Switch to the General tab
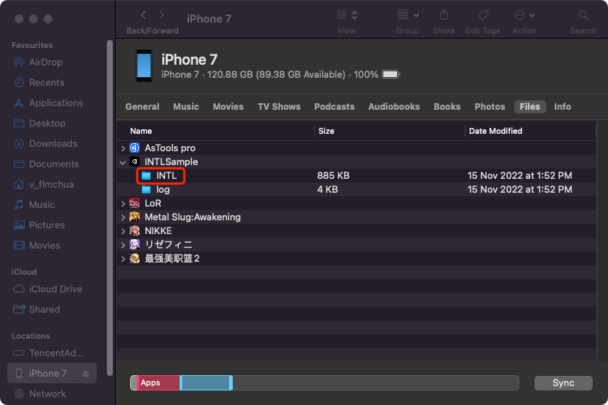Viewport: 608px width, 405px height. pyautogui.click(x=142, y=107)
